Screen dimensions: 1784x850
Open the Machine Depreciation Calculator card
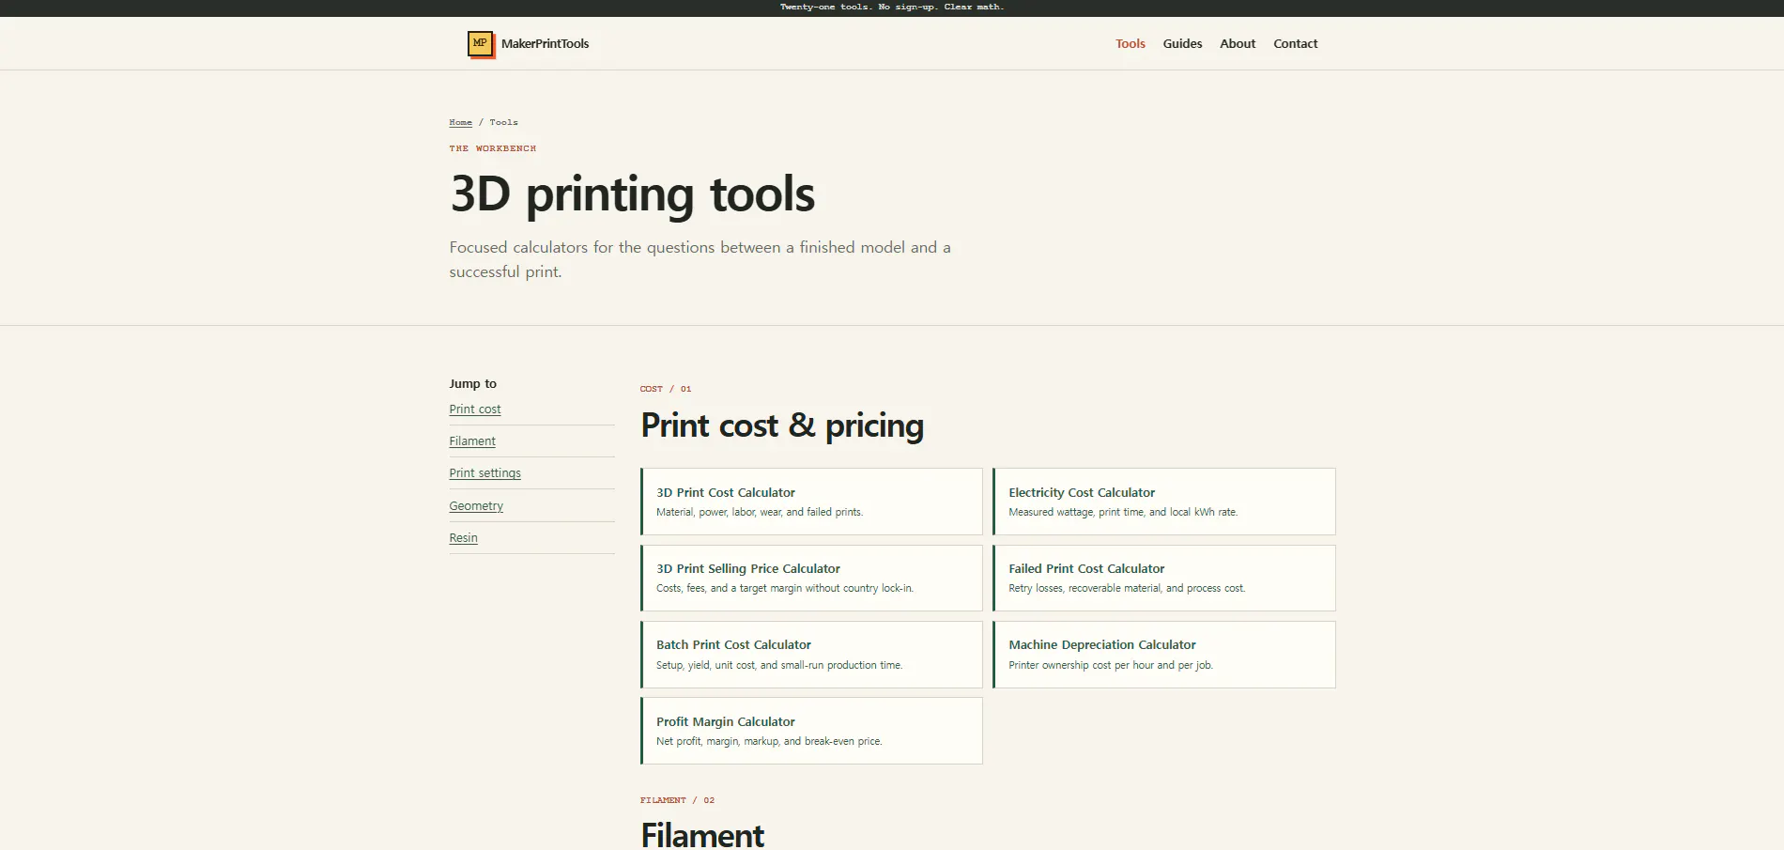tap(1164, 655)
